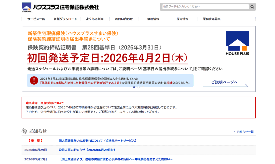Viewport: 275px width, 164px height.
Task: Click the search magnifier icon
Action: coord(252,7)
